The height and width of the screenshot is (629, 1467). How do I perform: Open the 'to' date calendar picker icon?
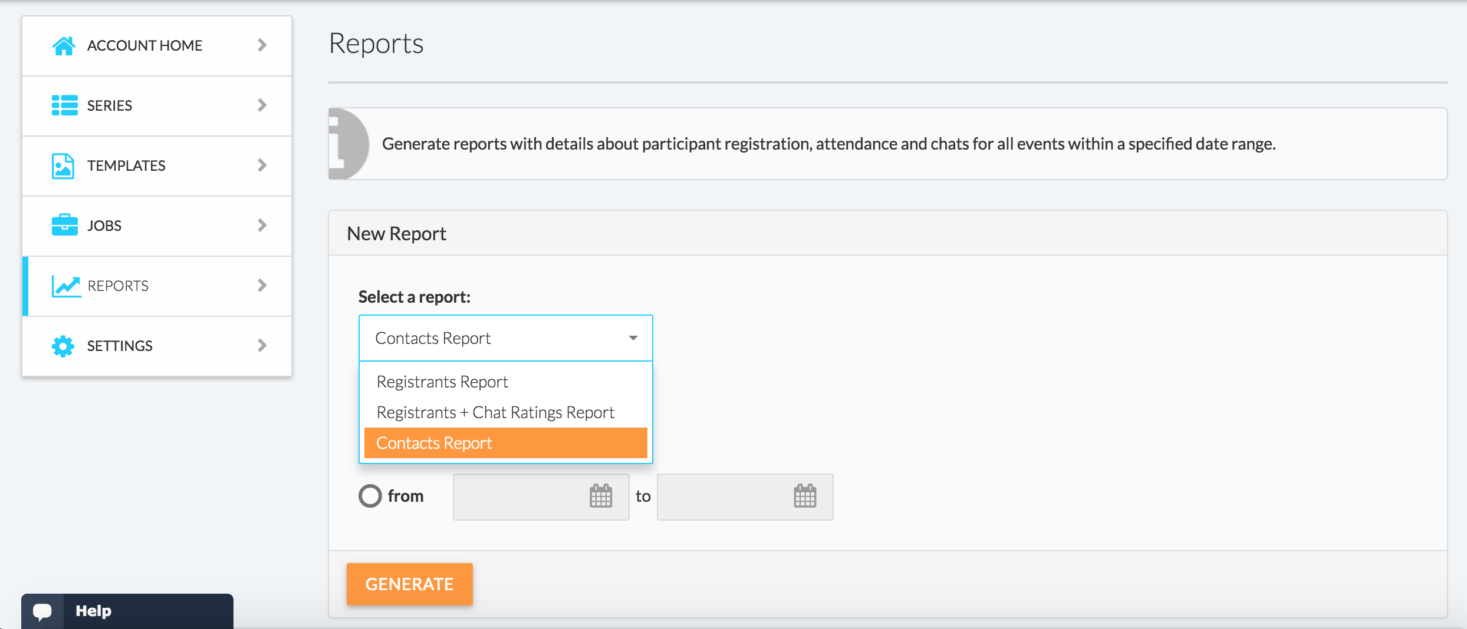(805, 496)
